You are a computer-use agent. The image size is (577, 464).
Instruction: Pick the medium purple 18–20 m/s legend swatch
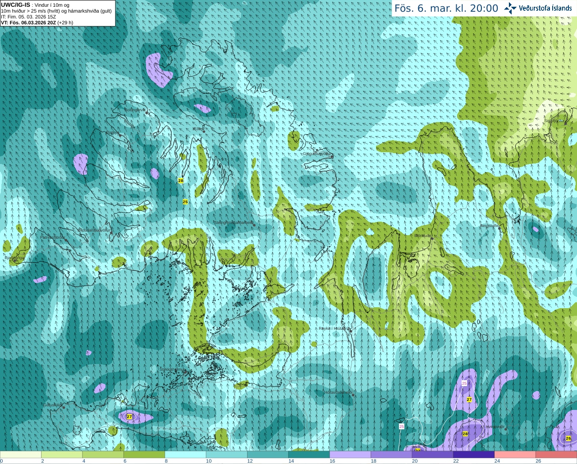click(x=392, y=455)
